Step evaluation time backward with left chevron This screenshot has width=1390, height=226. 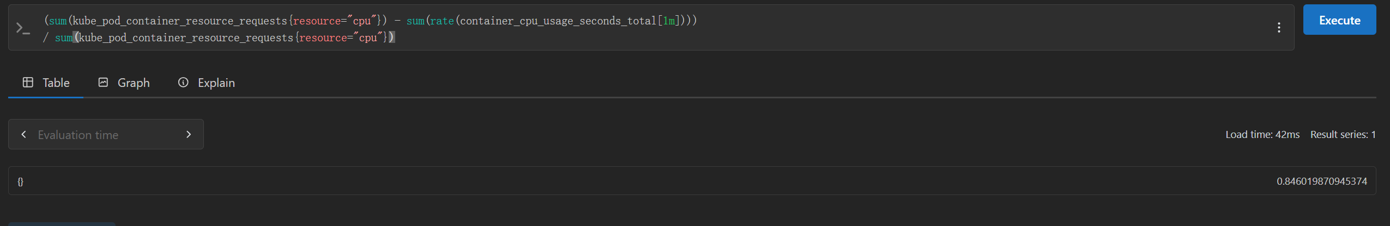click(23, 134)
